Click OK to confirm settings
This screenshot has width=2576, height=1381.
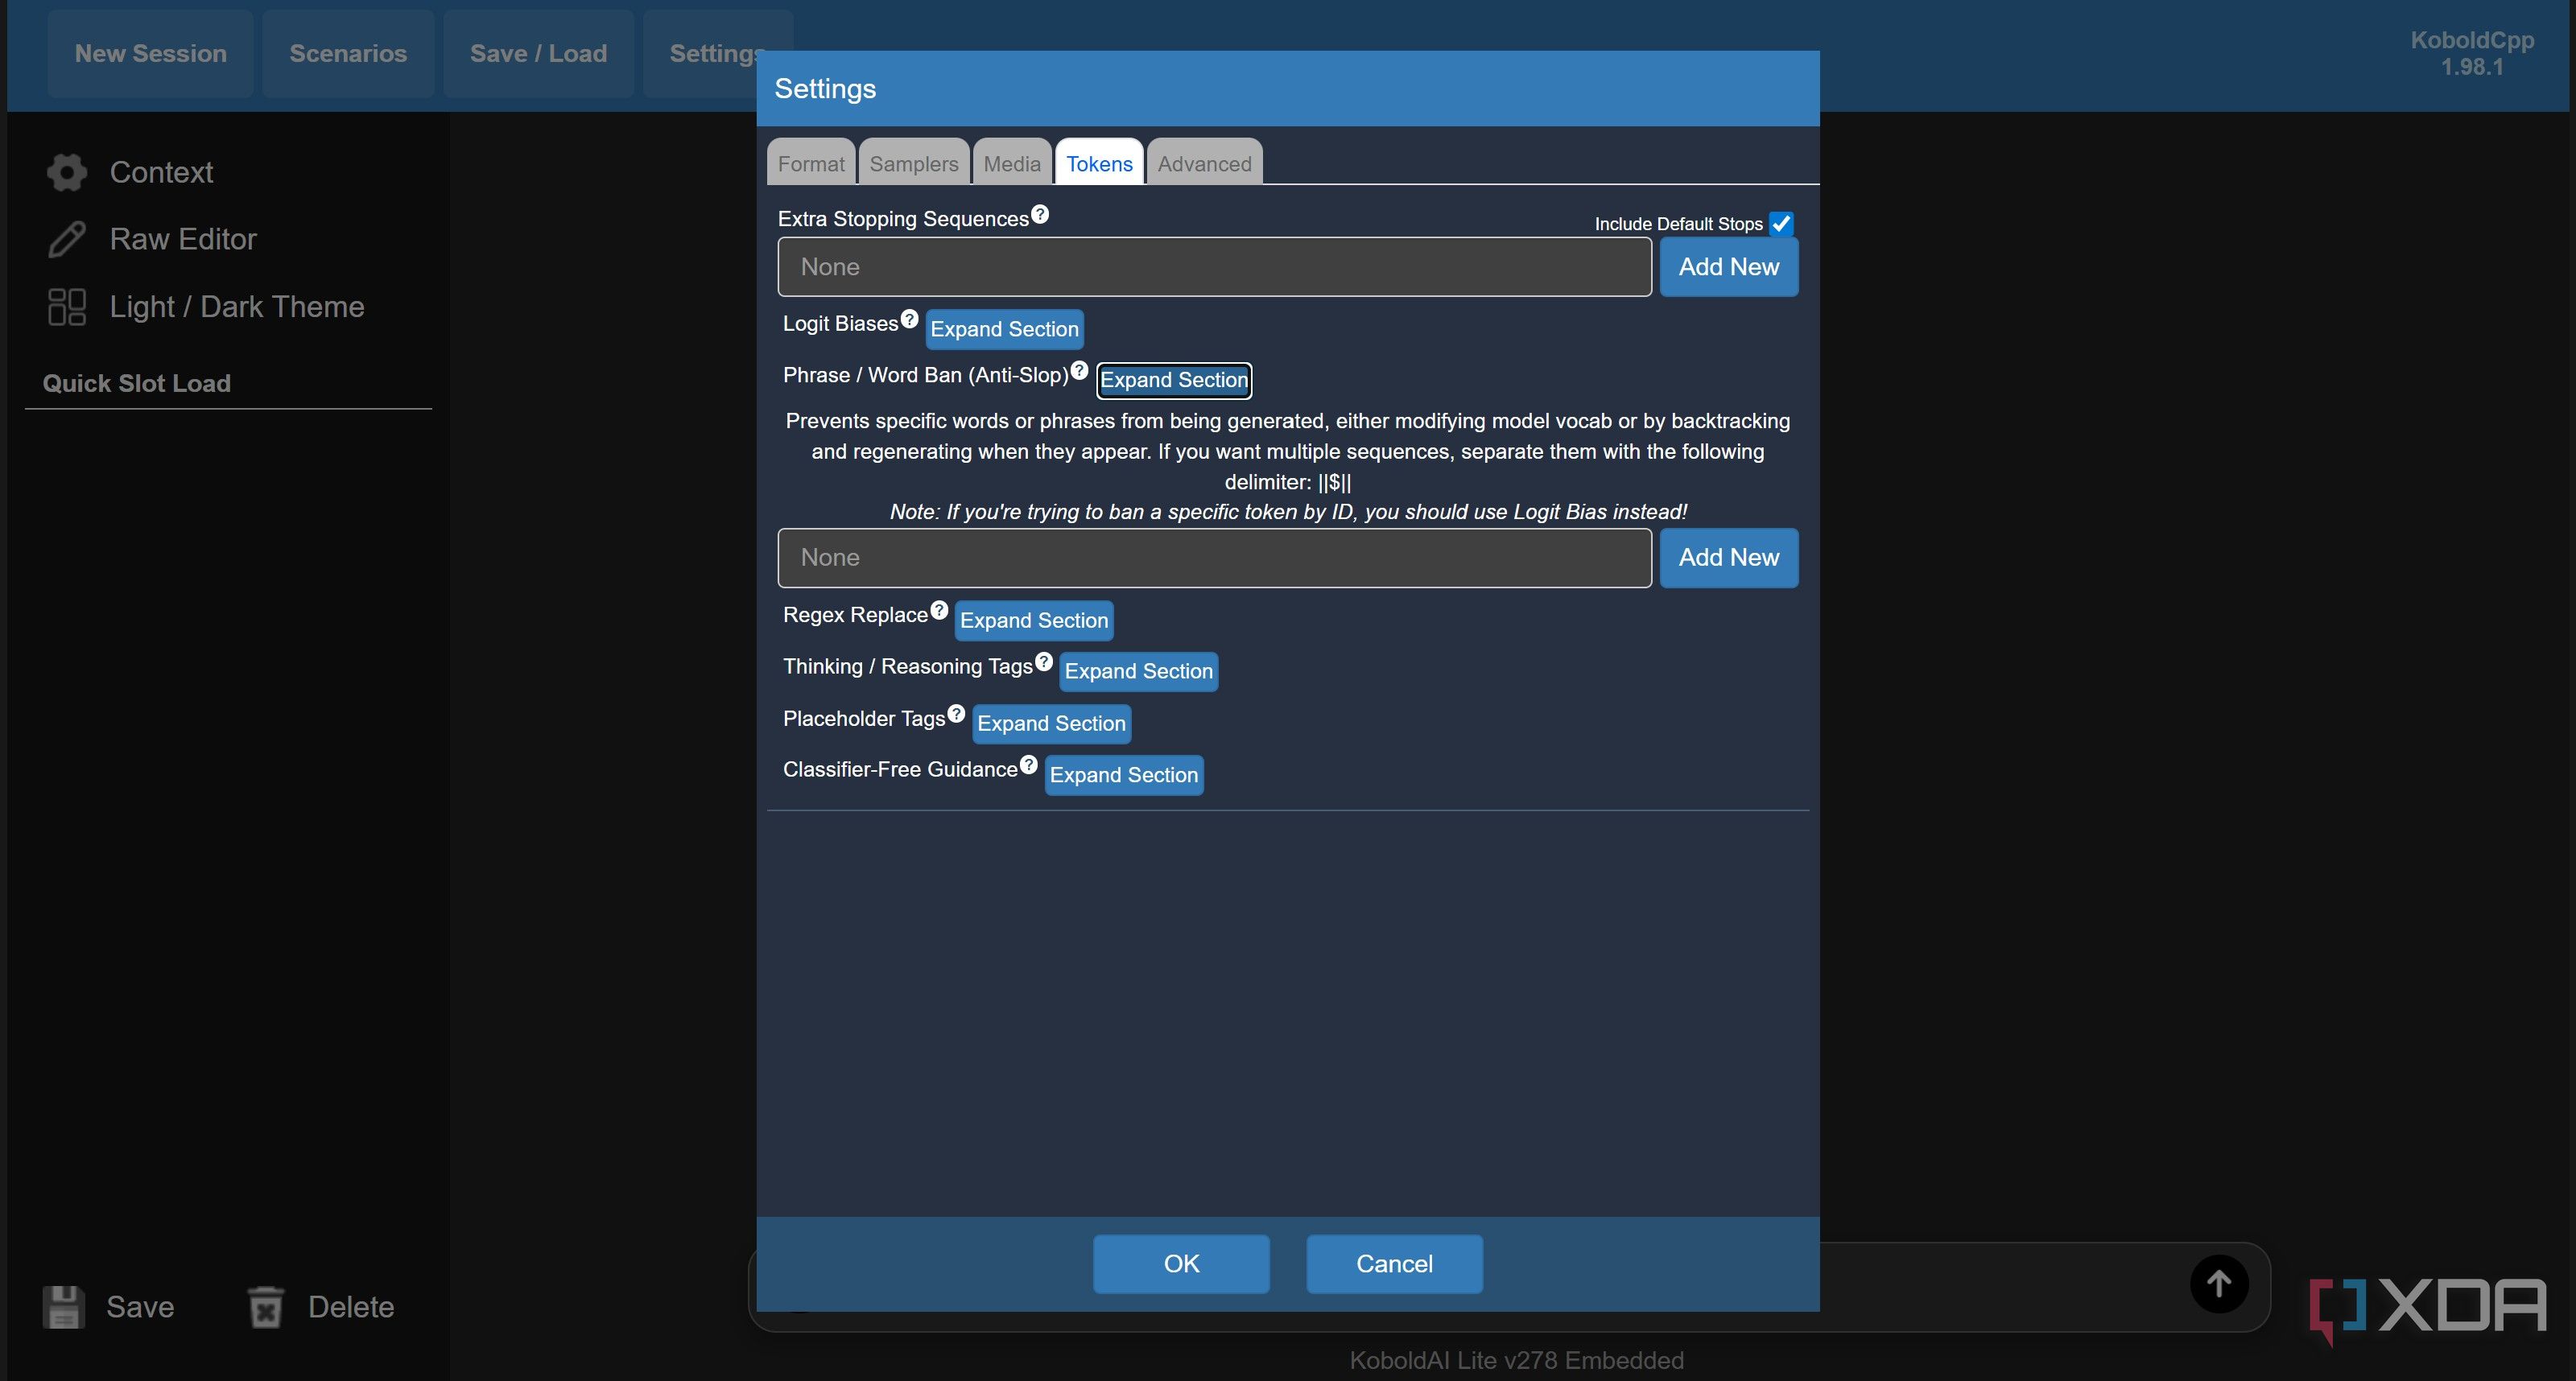click(x=1181, y=1264)
